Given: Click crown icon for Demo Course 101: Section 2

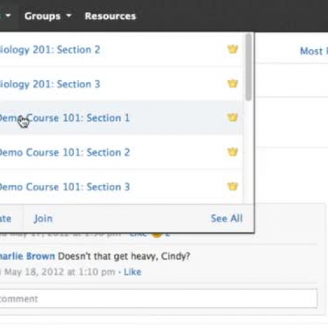Looking at the screenshot, I should tap(233, 152).
